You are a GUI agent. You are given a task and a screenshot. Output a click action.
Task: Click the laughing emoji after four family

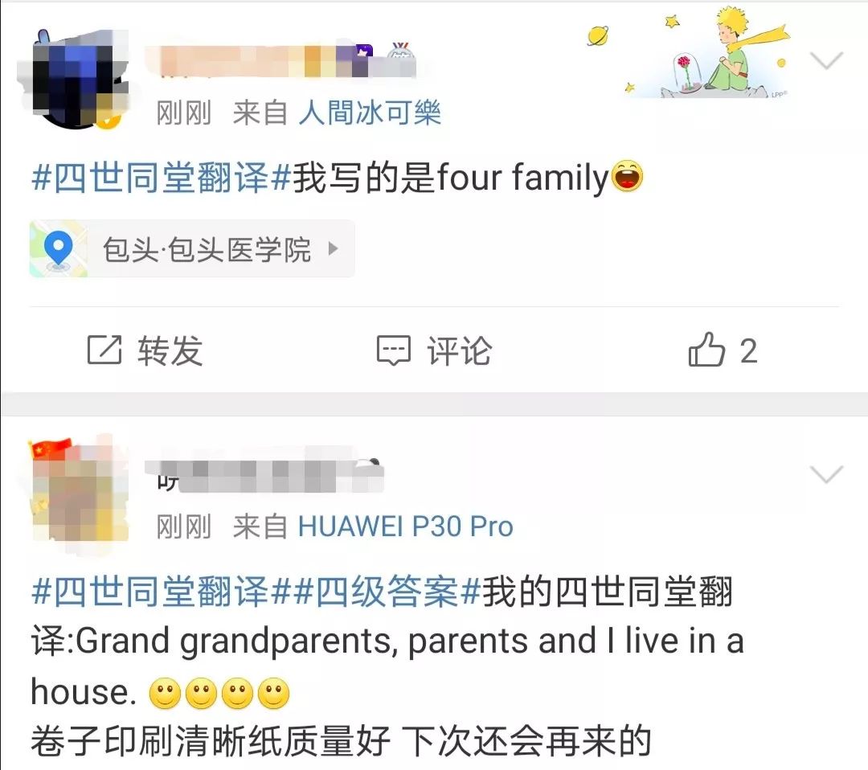[627, 177]
